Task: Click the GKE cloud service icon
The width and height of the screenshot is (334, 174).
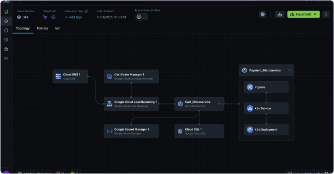Action: [x=19, y=17]
